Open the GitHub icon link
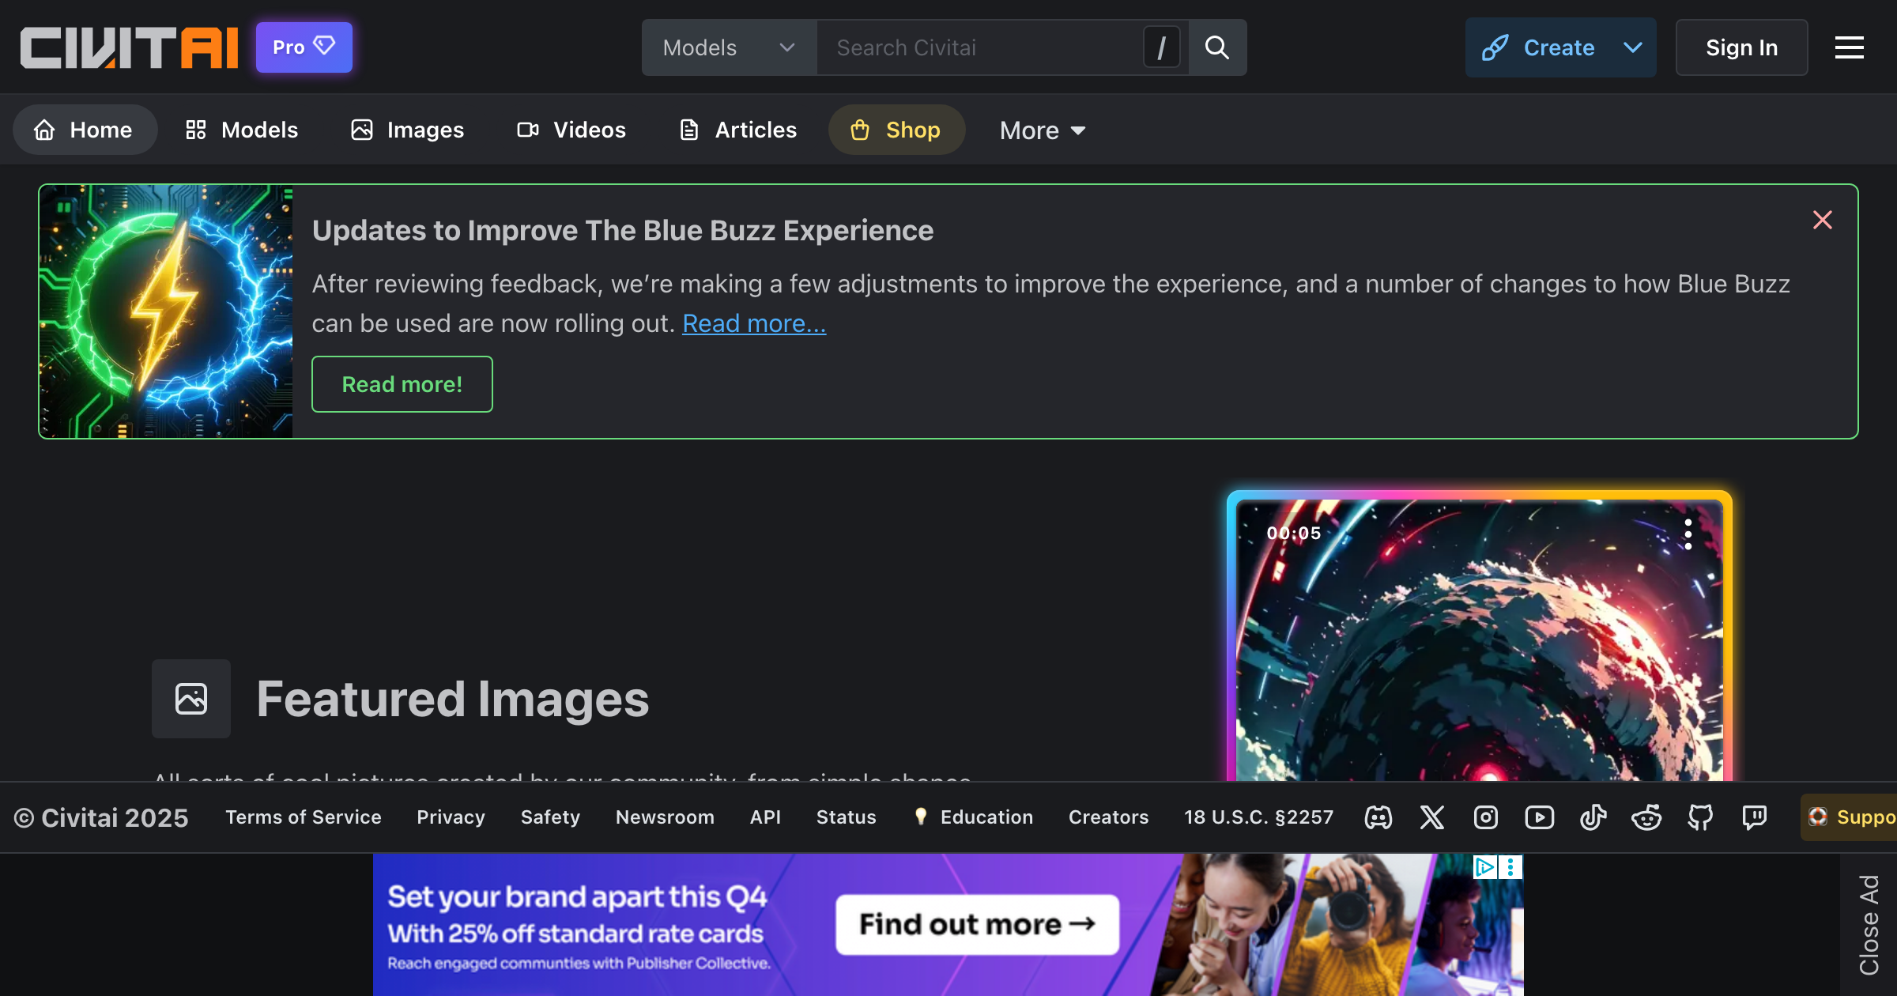This screenshot has height=996, width=1897. coord(1701,817)
